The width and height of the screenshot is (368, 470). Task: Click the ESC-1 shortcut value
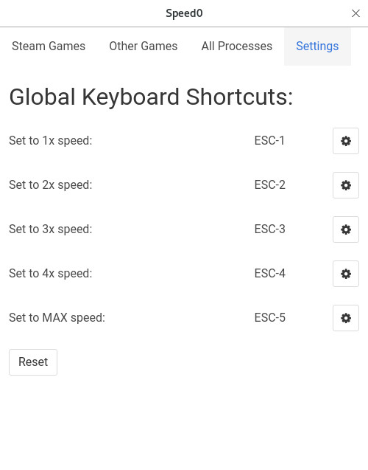[269, 141]
